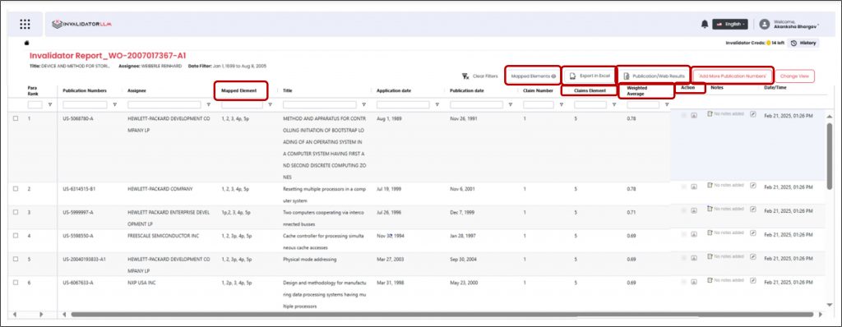Click the filter icon for Claims Element column

pyautogui.click(x=613, y=104)
